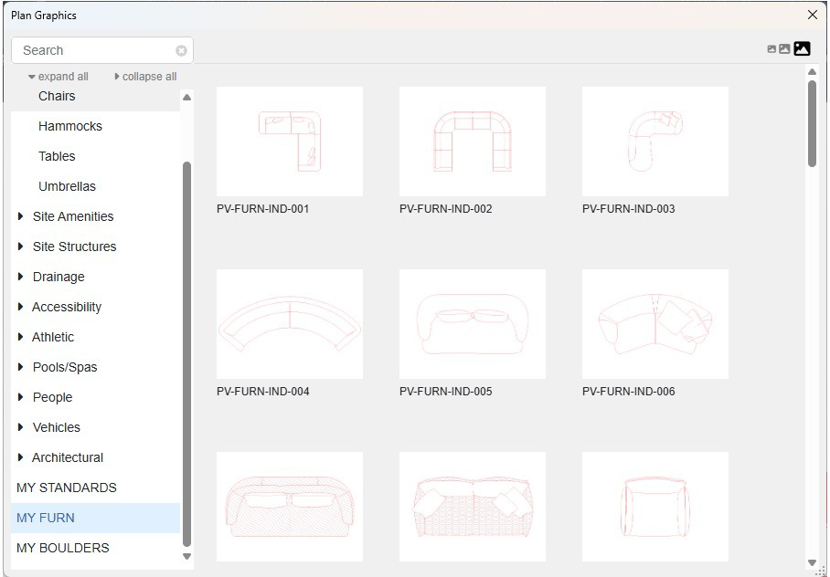Click expand all in the sidebar
This screenshot has width=830, height=577.
click(x=58, y=77)
